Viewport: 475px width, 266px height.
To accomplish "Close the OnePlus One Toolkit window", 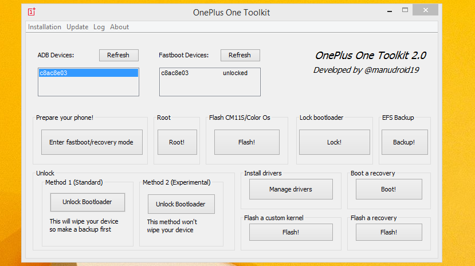I will (x=425, y=10).
